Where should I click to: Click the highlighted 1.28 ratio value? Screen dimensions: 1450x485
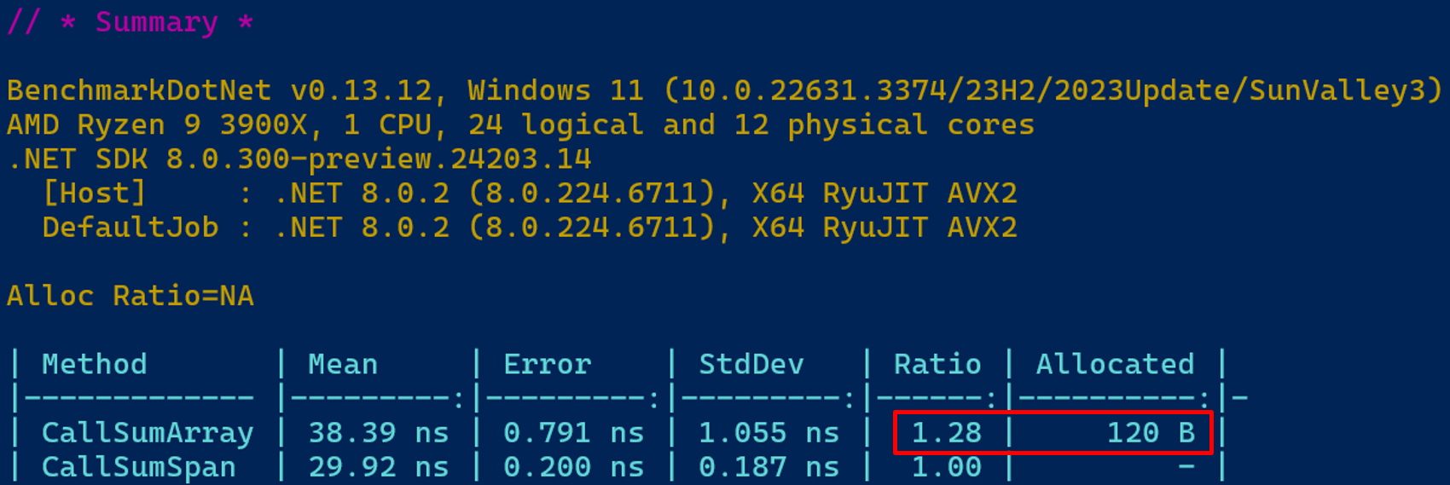947,433
